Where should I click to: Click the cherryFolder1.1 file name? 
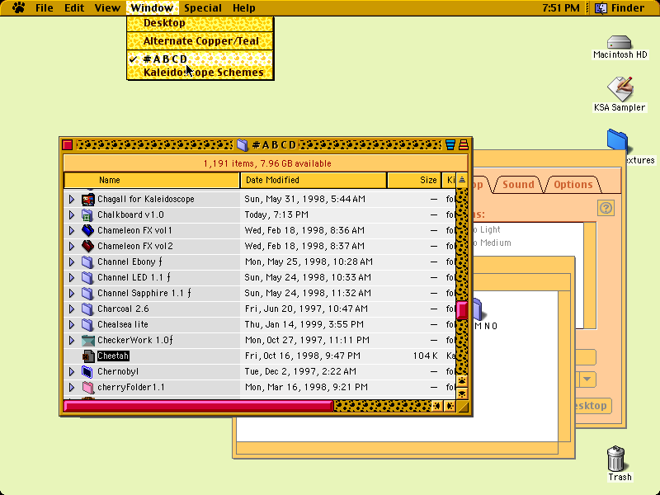(131, 387)
